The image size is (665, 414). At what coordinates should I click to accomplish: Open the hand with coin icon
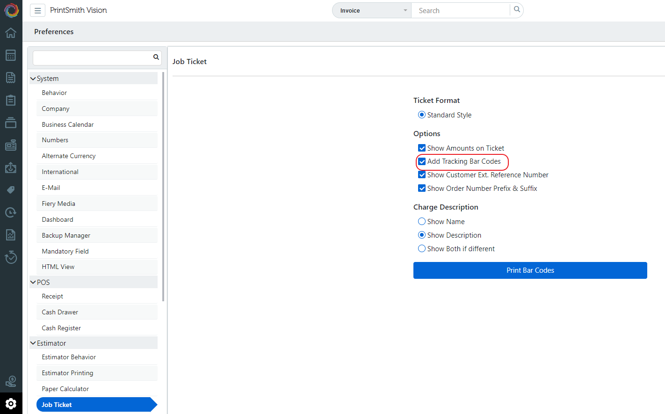click(x=11, y=381)
